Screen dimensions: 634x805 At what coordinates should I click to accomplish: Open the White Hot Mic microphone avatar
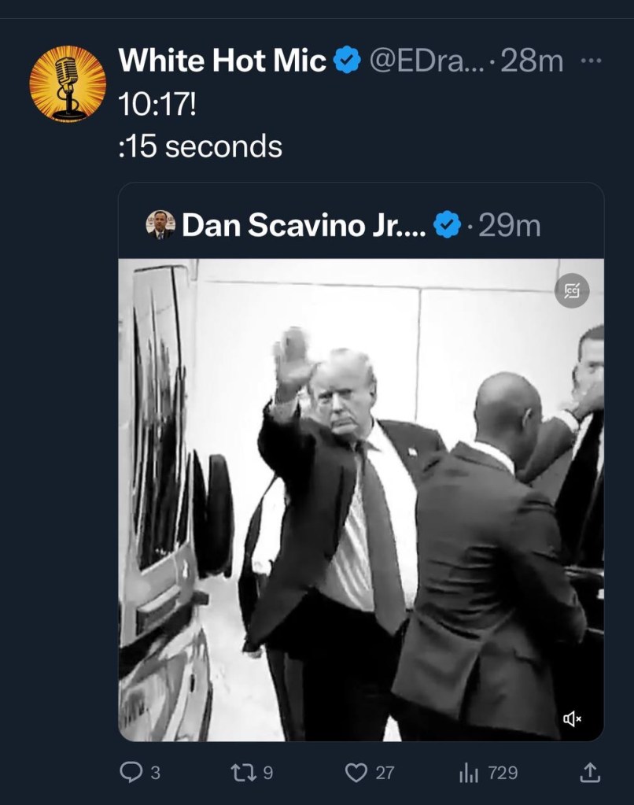tap(67, 83)
